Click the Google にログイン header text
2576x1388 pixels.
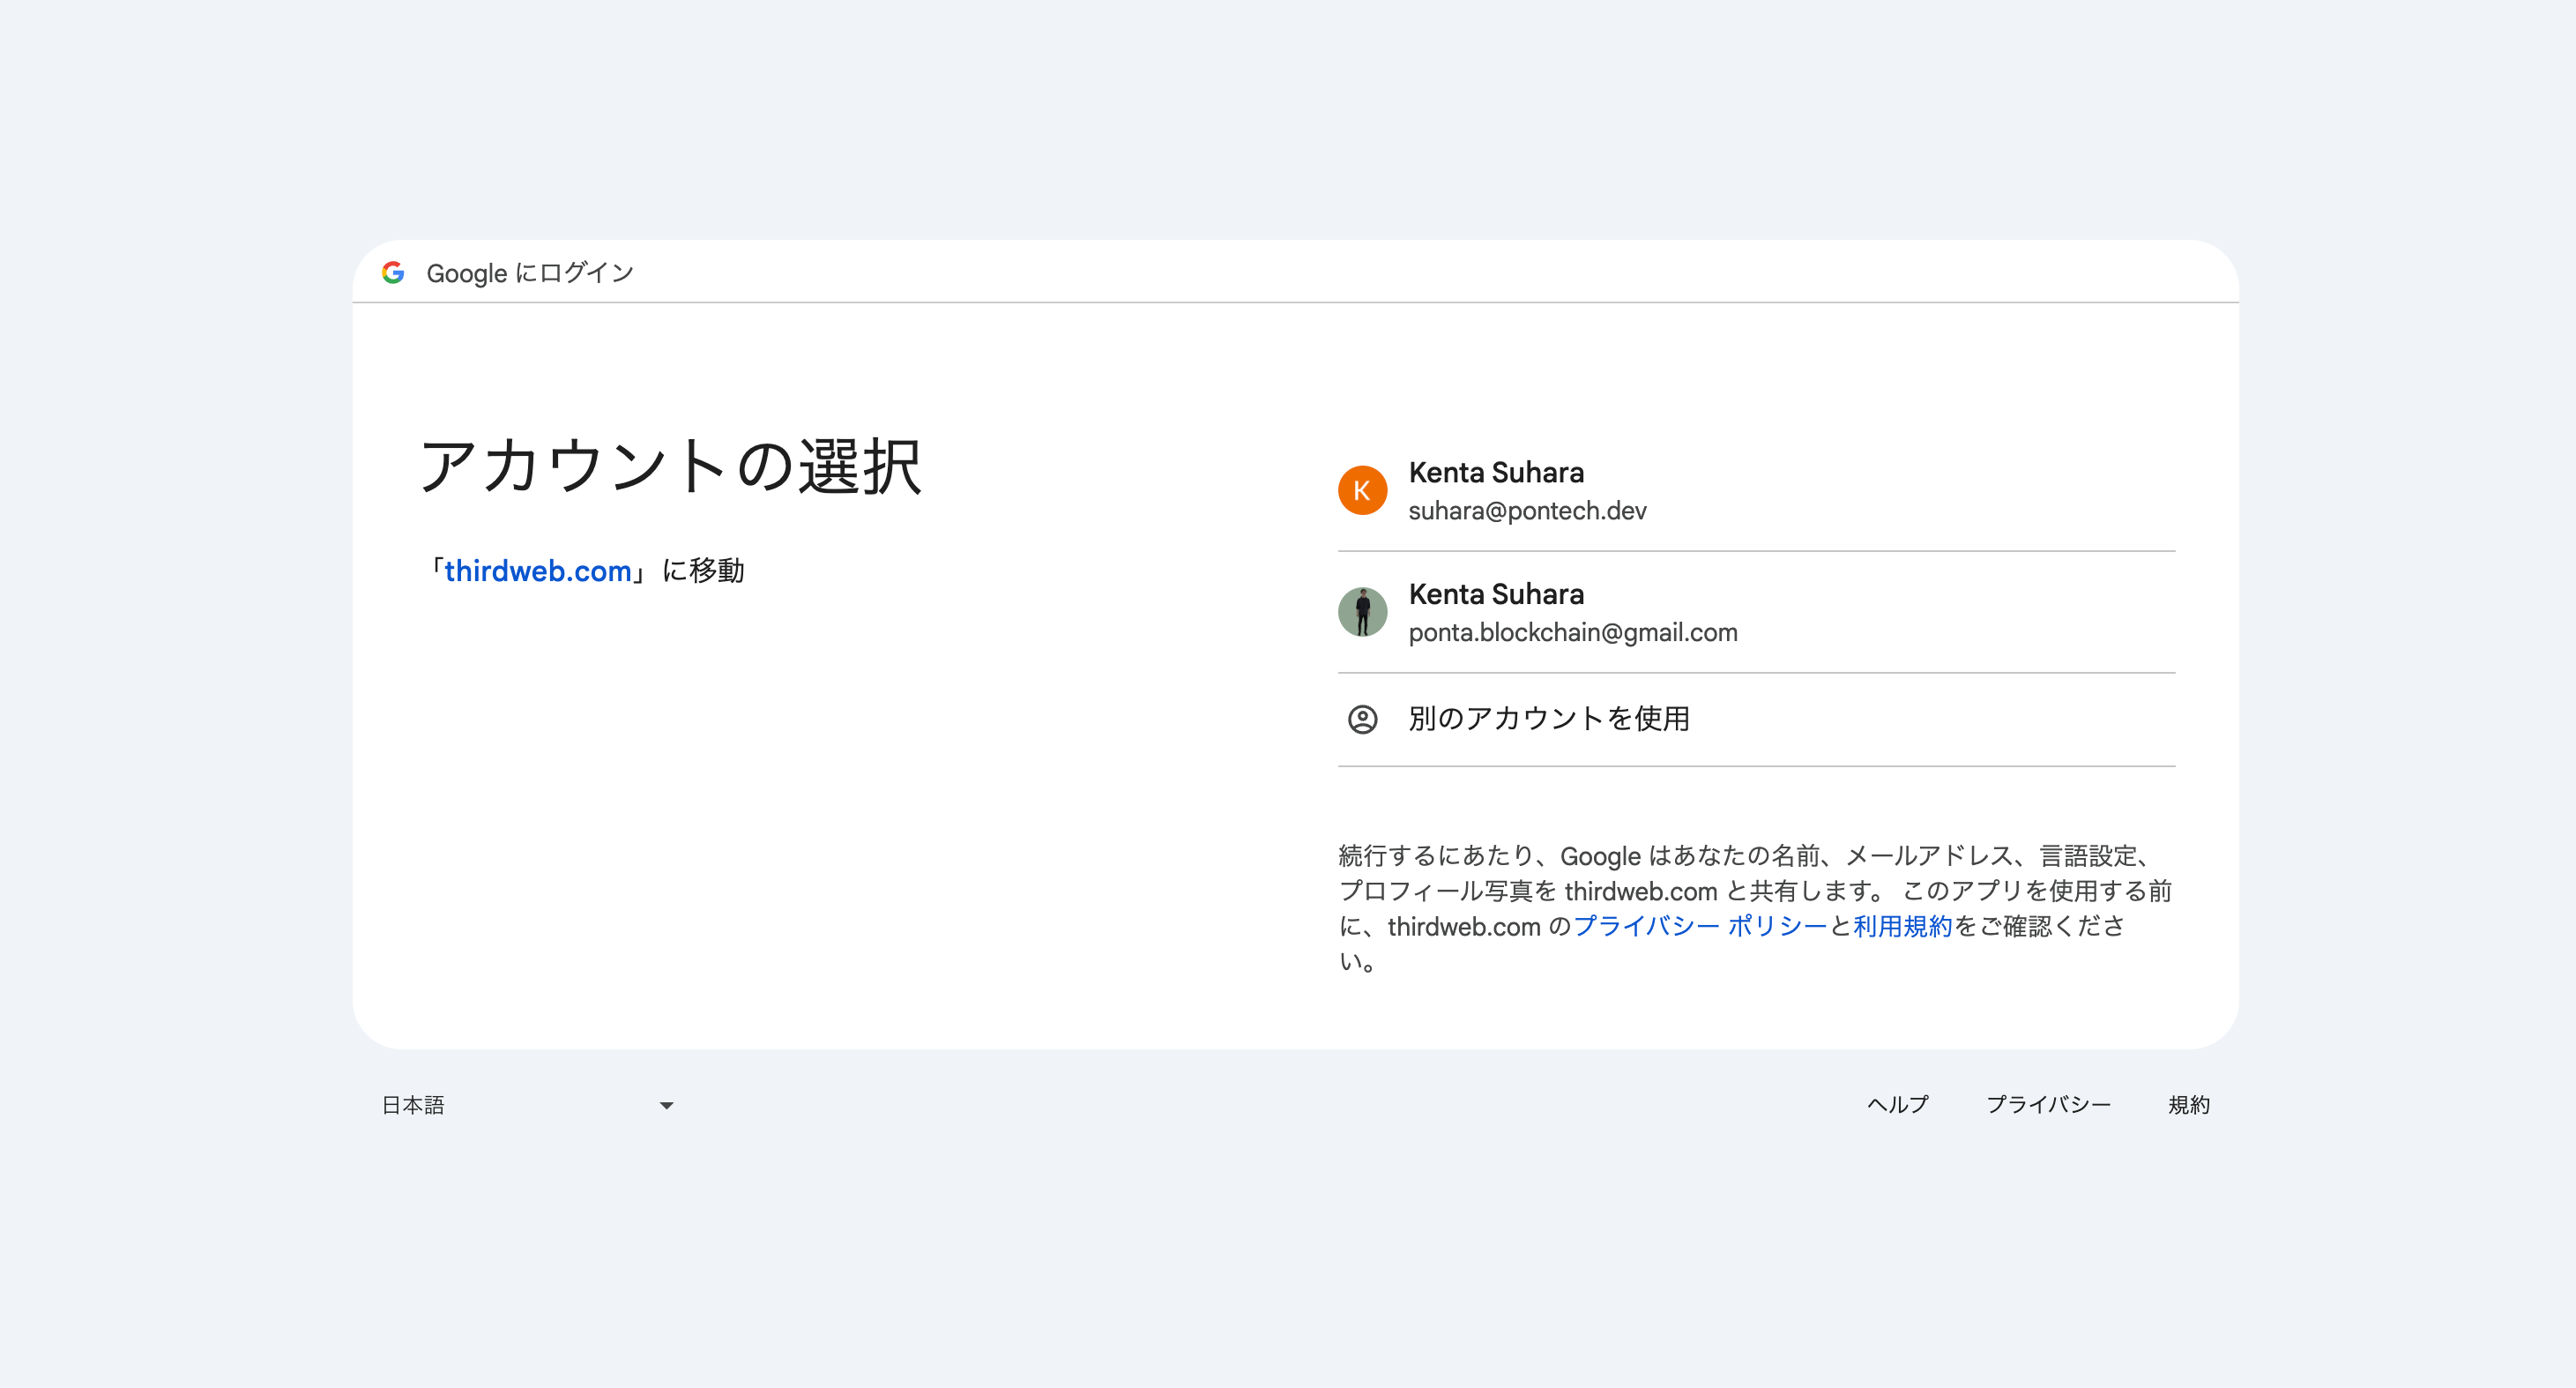point(530,273)
